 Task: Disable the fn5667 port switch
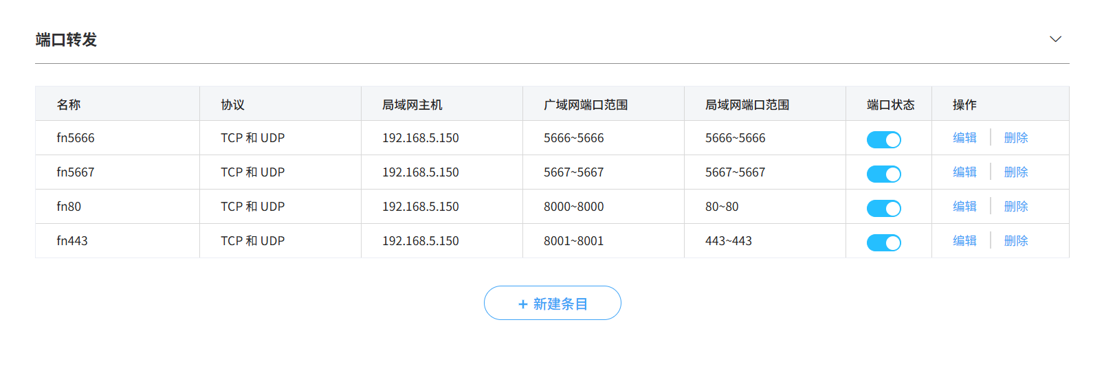[883, 174]
